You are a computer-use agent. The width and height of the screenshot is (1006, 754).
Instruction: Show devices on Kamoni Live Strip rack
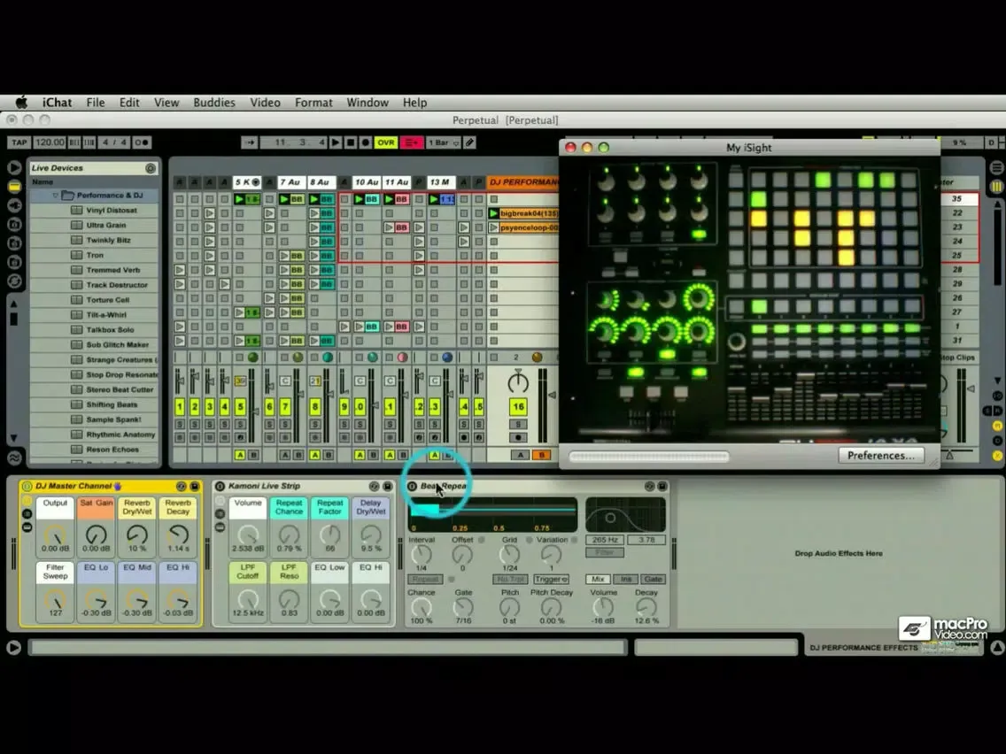click(220, 527)
